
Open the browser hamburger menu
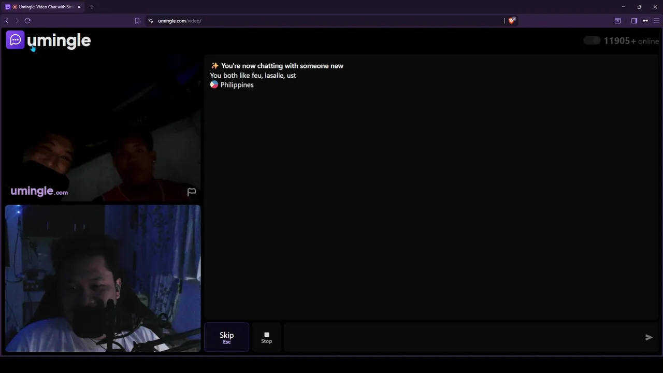(656, 21)
